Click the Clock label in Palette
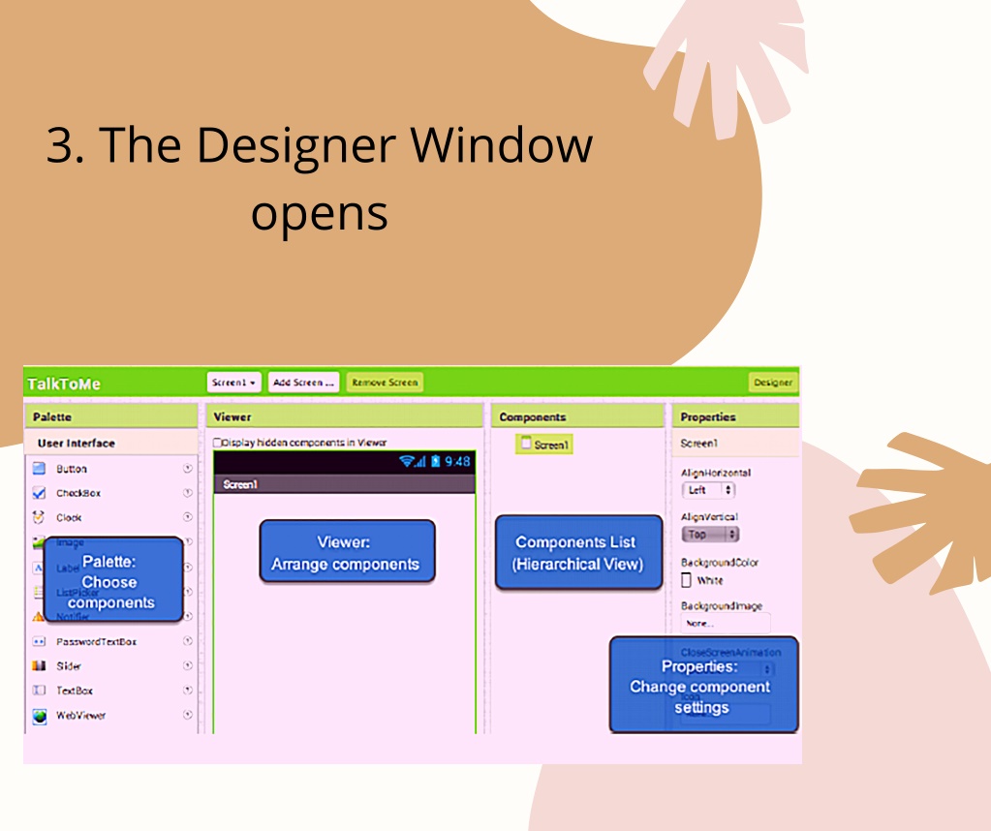Image resolution: width=991 pixels, height=831 pixels. click(x=69, y=517)
